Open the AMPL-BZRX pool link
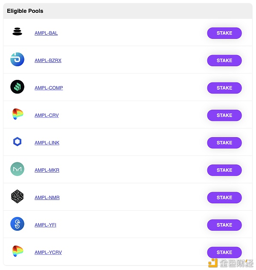 pos(48,60)
